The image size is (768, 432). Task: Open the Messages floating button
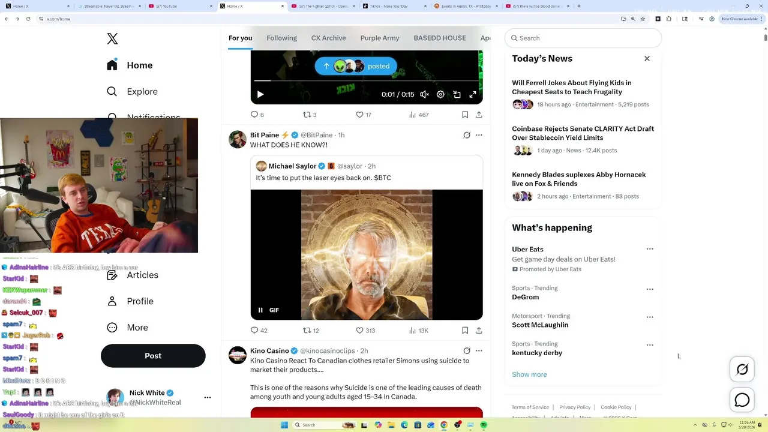tap(742, 400)
